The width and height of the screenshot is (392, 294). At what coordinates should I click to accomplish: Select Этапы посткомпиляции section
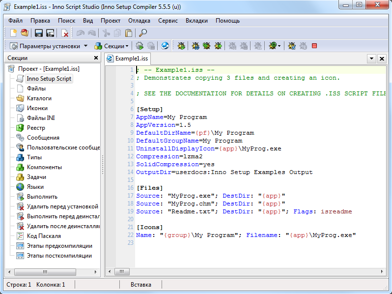(59, 256)
